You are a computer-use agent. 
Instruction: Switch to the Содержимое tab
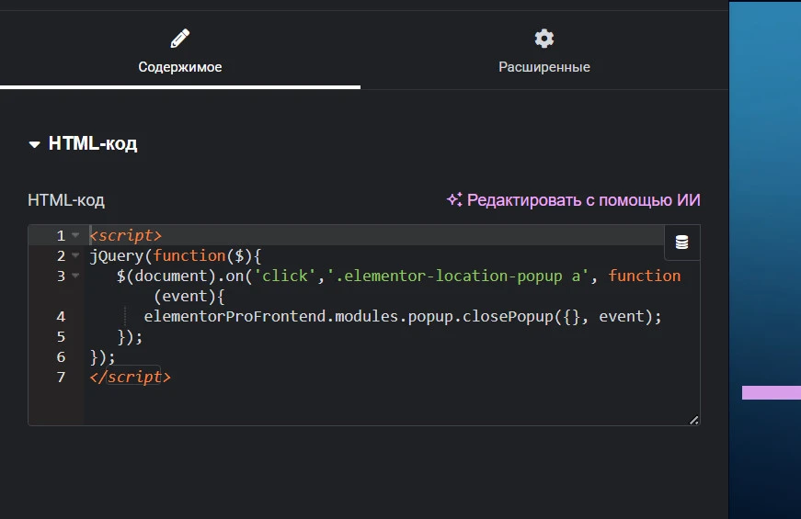click(180, 51)
